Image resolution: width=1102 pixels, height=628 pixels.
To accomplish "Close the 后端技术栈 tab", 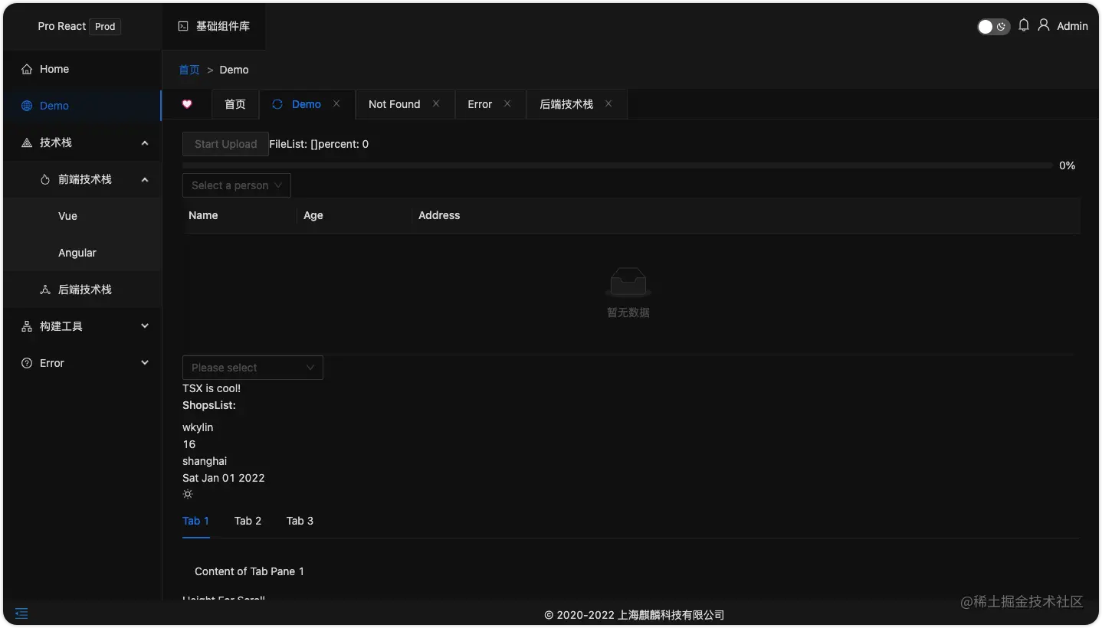I will (608, 103).
